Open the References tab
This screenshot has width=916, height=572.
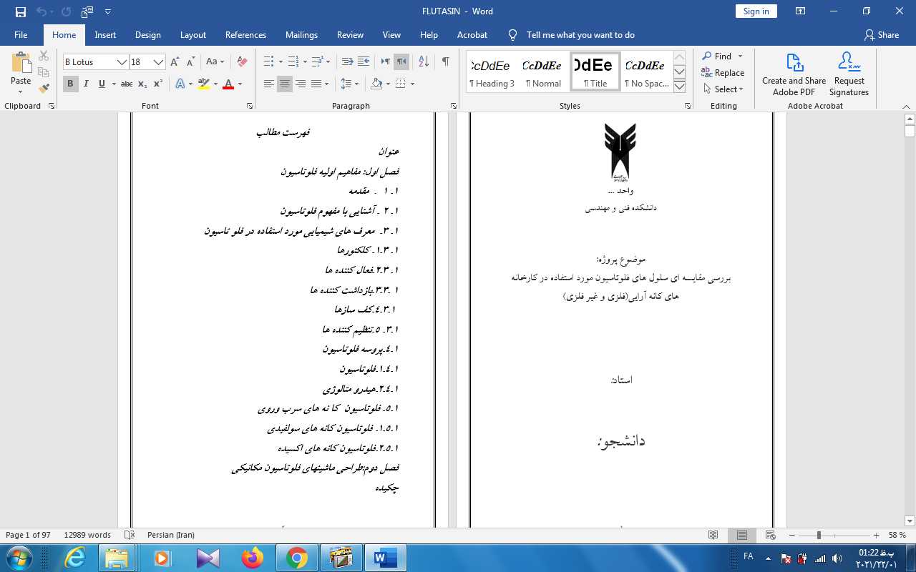[245, 35]
